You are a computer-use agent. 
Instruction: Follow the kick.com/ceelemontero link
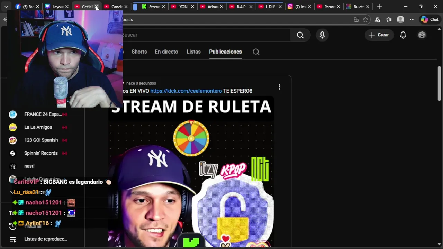[x=186, y=91]
